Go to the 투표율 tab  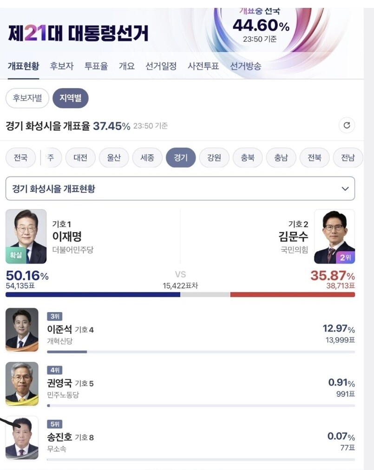pyautogui.click(x=96, y=66)
